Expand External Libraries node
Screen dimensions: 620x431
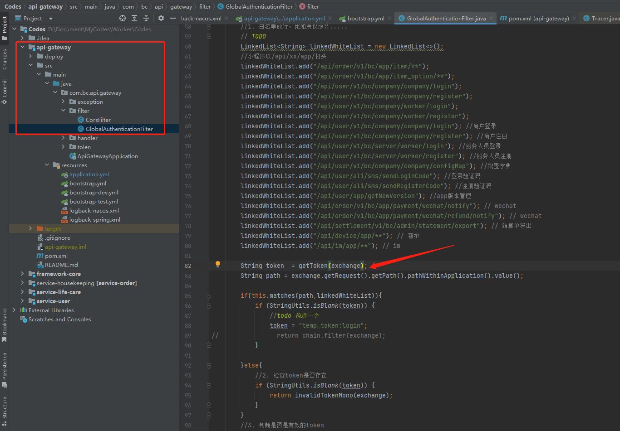pos(15,310)
